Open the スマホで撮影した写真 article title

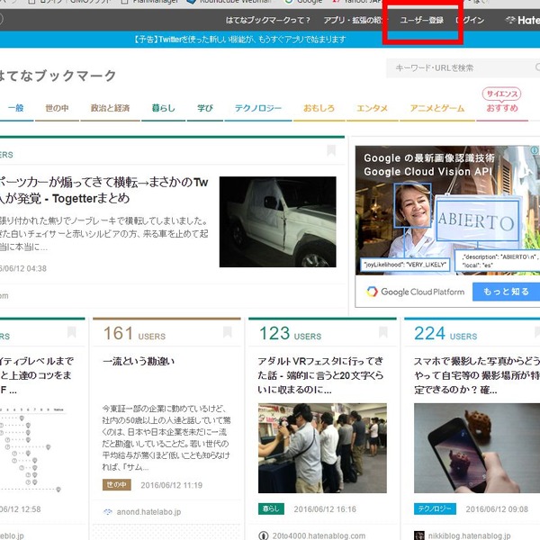pos(477,375)
